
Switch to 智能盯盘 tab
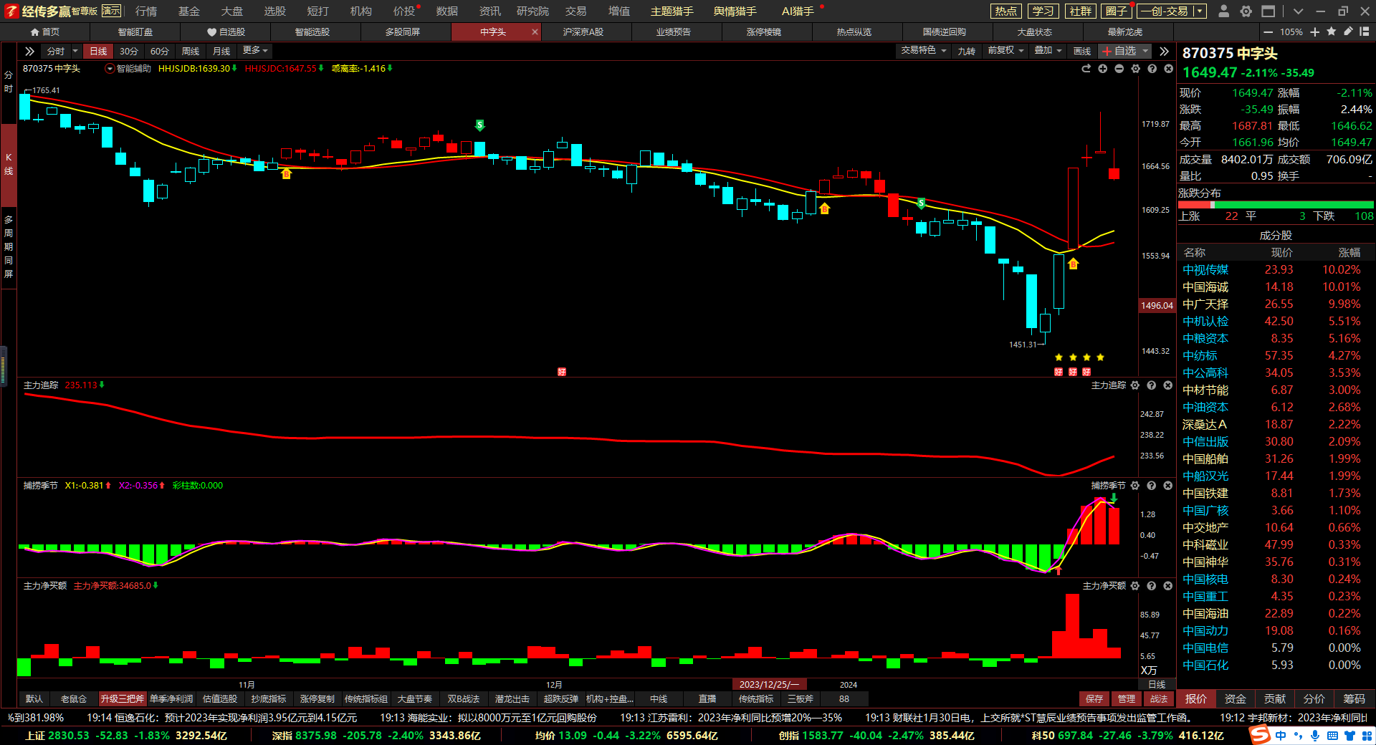(x=135, y=32)
